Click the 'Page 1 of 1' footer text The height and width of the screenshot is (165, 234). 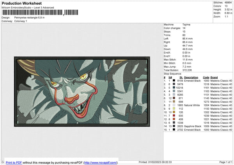pyautogui.click(x=226, y=162)
